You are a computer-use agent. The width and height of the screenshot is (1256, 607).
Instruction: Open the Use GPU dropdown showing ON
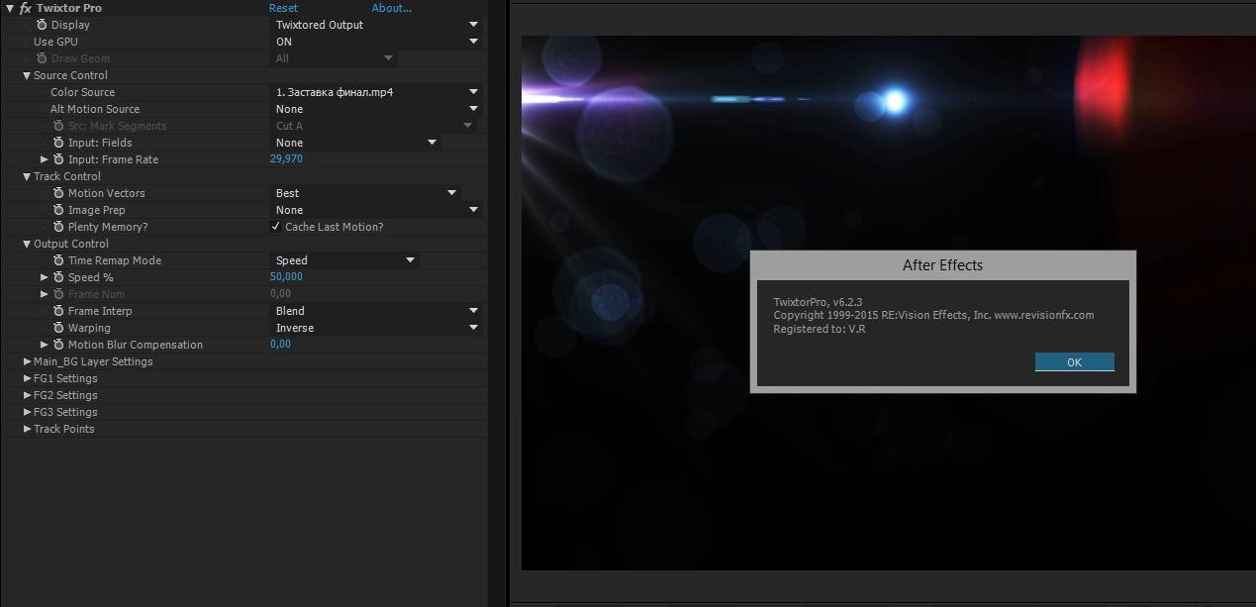click(377, 42)
